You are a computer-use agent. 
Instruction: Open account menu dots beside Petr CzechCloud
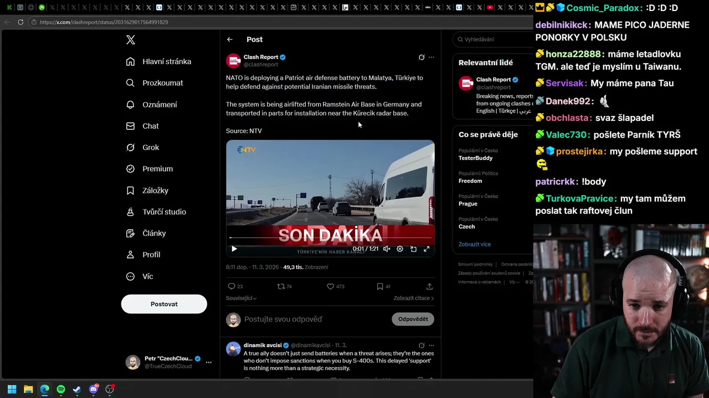click(209, 362)
